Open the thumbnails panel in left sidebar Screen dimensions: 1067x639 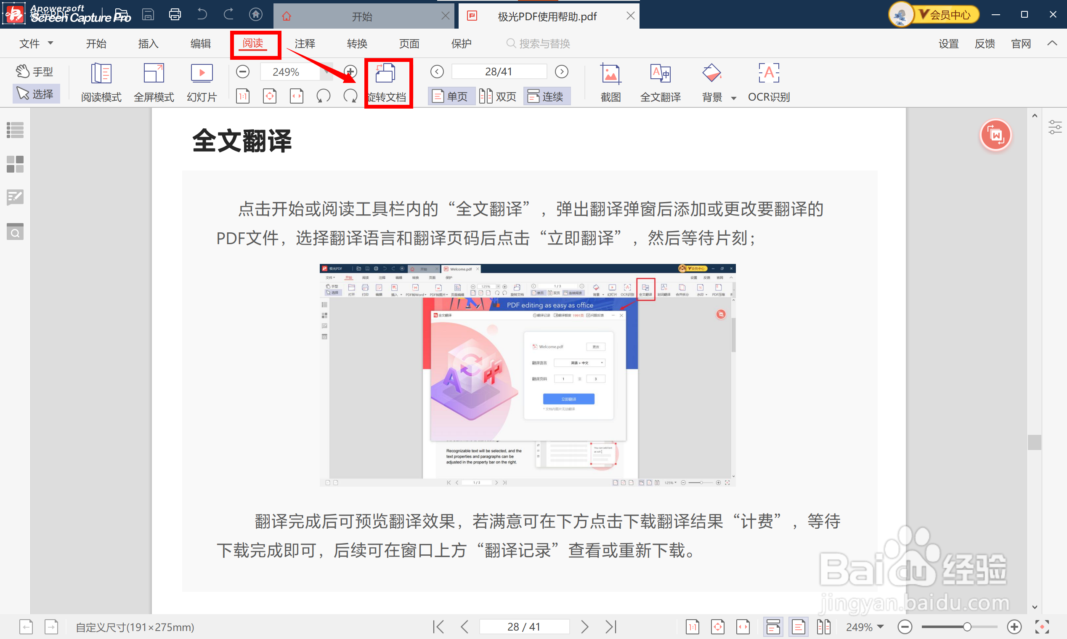15,164
